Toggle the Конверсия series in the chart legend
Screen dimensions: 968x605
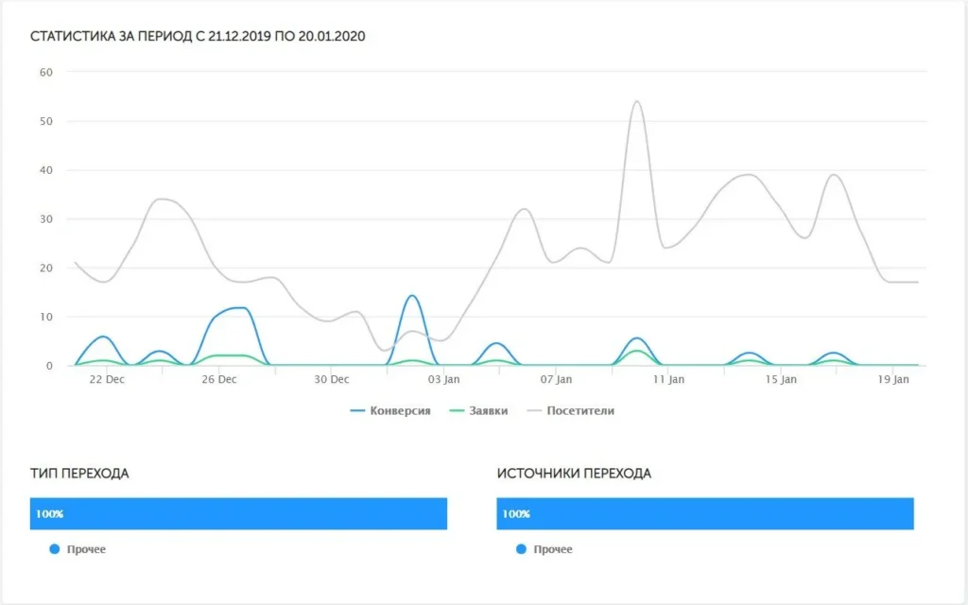(390, 410)
